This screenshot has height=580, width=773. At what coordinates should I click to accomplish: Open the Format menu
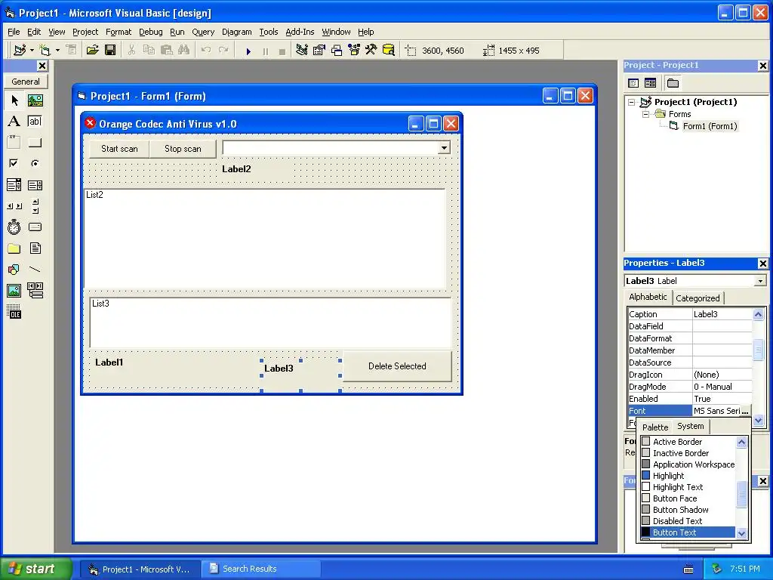[x=119, y=32]
